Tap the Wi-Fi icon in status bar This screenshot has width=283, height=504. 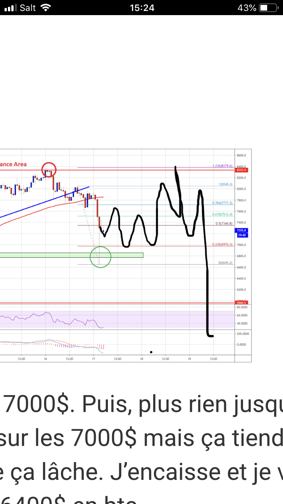[x=46, y=8]
